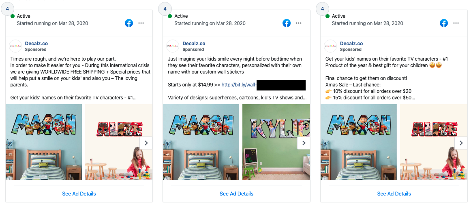This screenshot has width=471, height=206.
Task: See Ad Details for 'Just imagine your kids' ad
Action: pos(236,194)
